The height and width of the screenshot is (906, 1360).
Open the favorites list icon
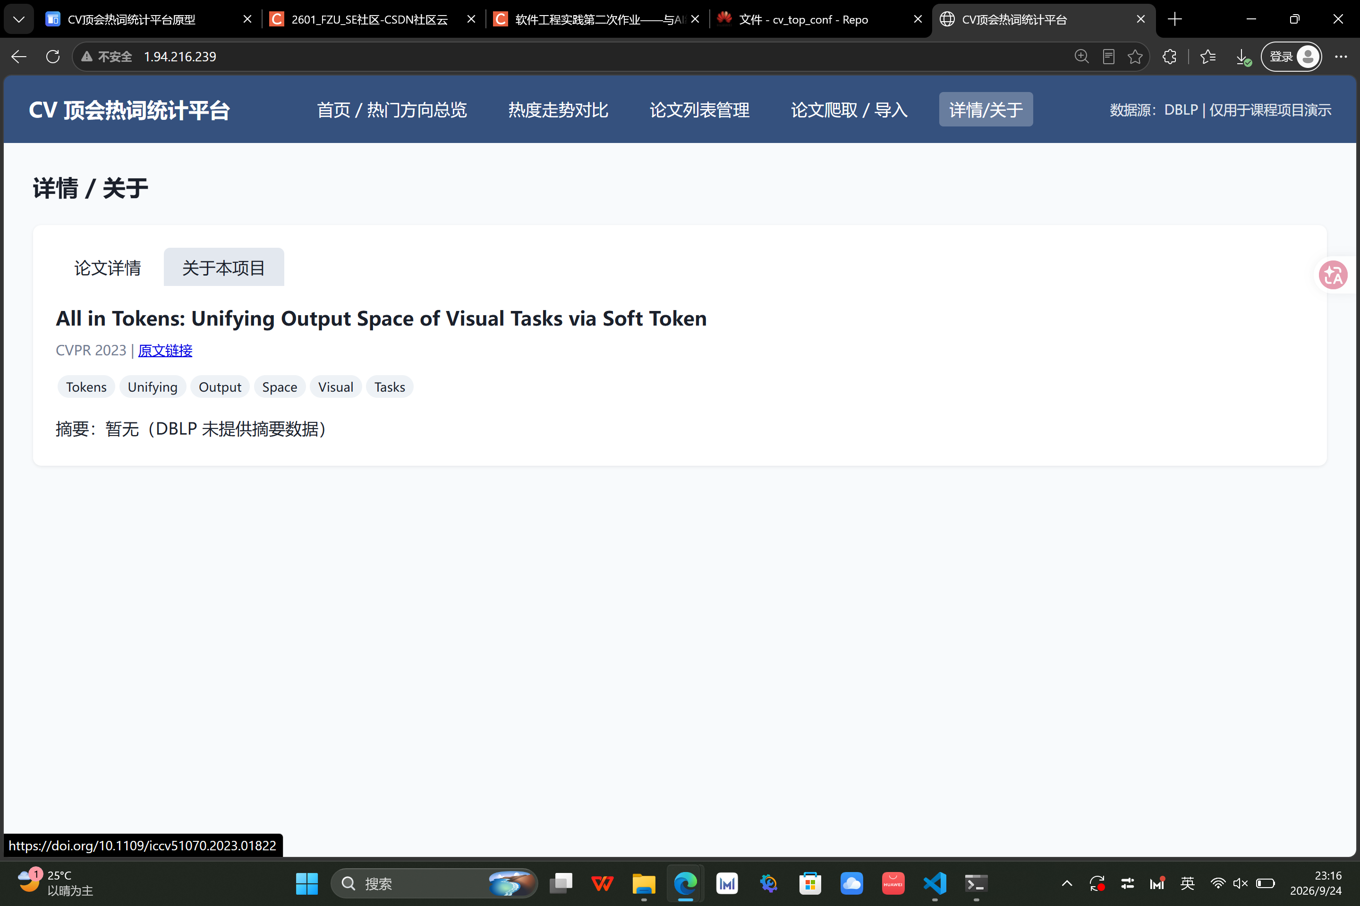point(1208,57)
